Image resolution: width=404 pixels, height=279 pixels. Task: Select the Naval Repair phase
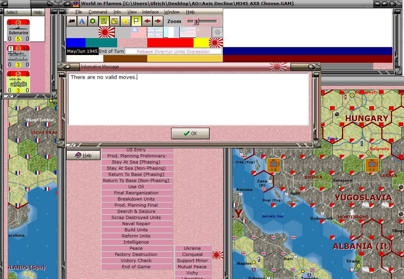click(x=136, y=224)
